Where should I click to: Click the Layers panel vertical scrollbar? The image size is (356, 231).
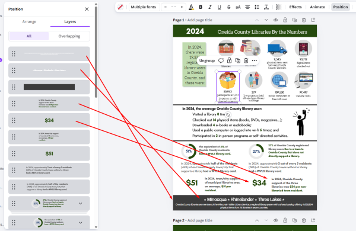tap(96, 52)
